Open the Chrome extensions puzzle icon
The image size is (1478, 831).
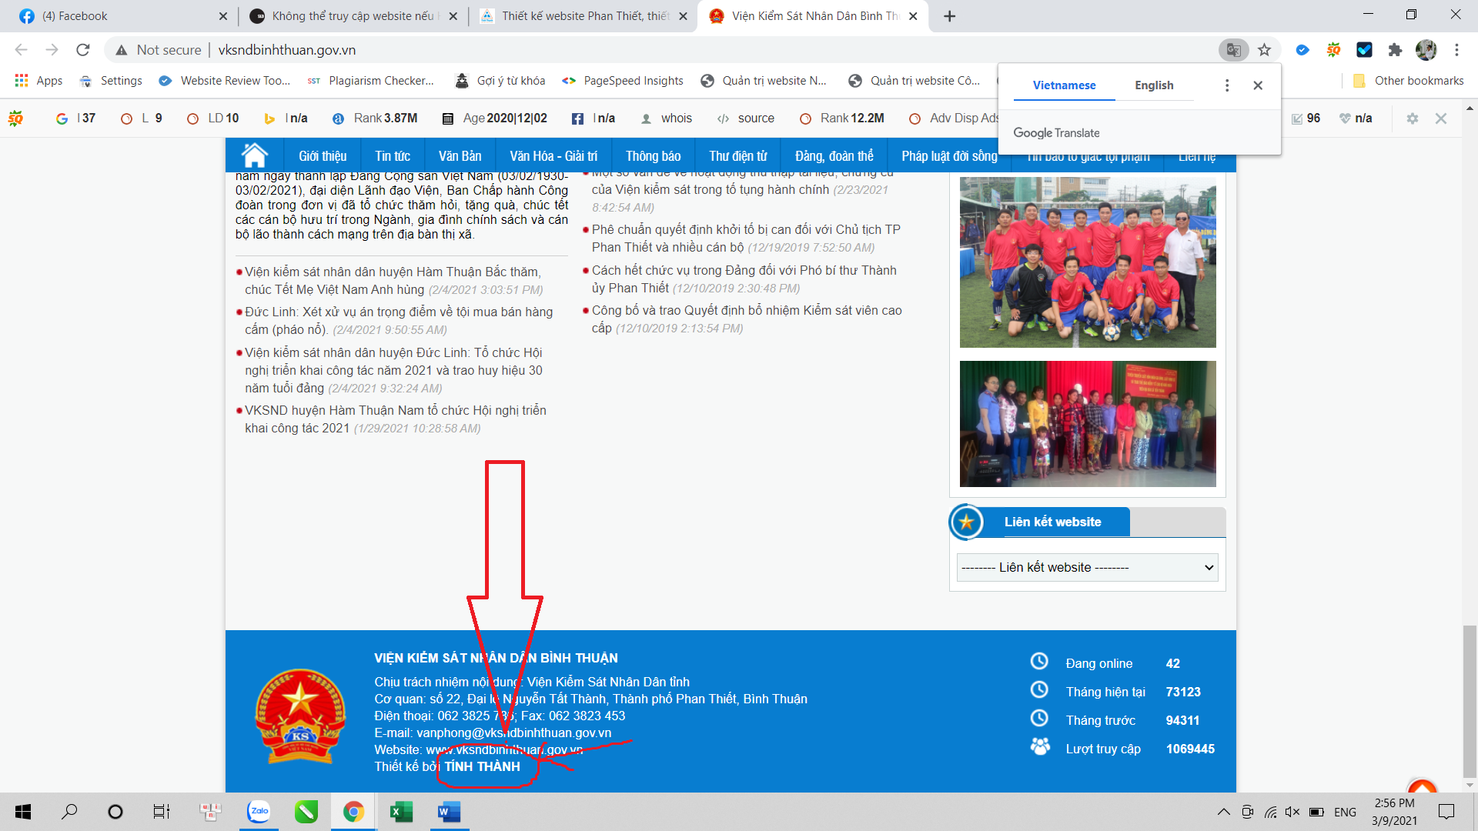click(x=1396, y=49)
